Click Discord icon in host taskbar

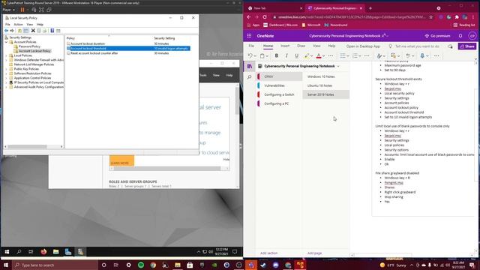(275, 265)
